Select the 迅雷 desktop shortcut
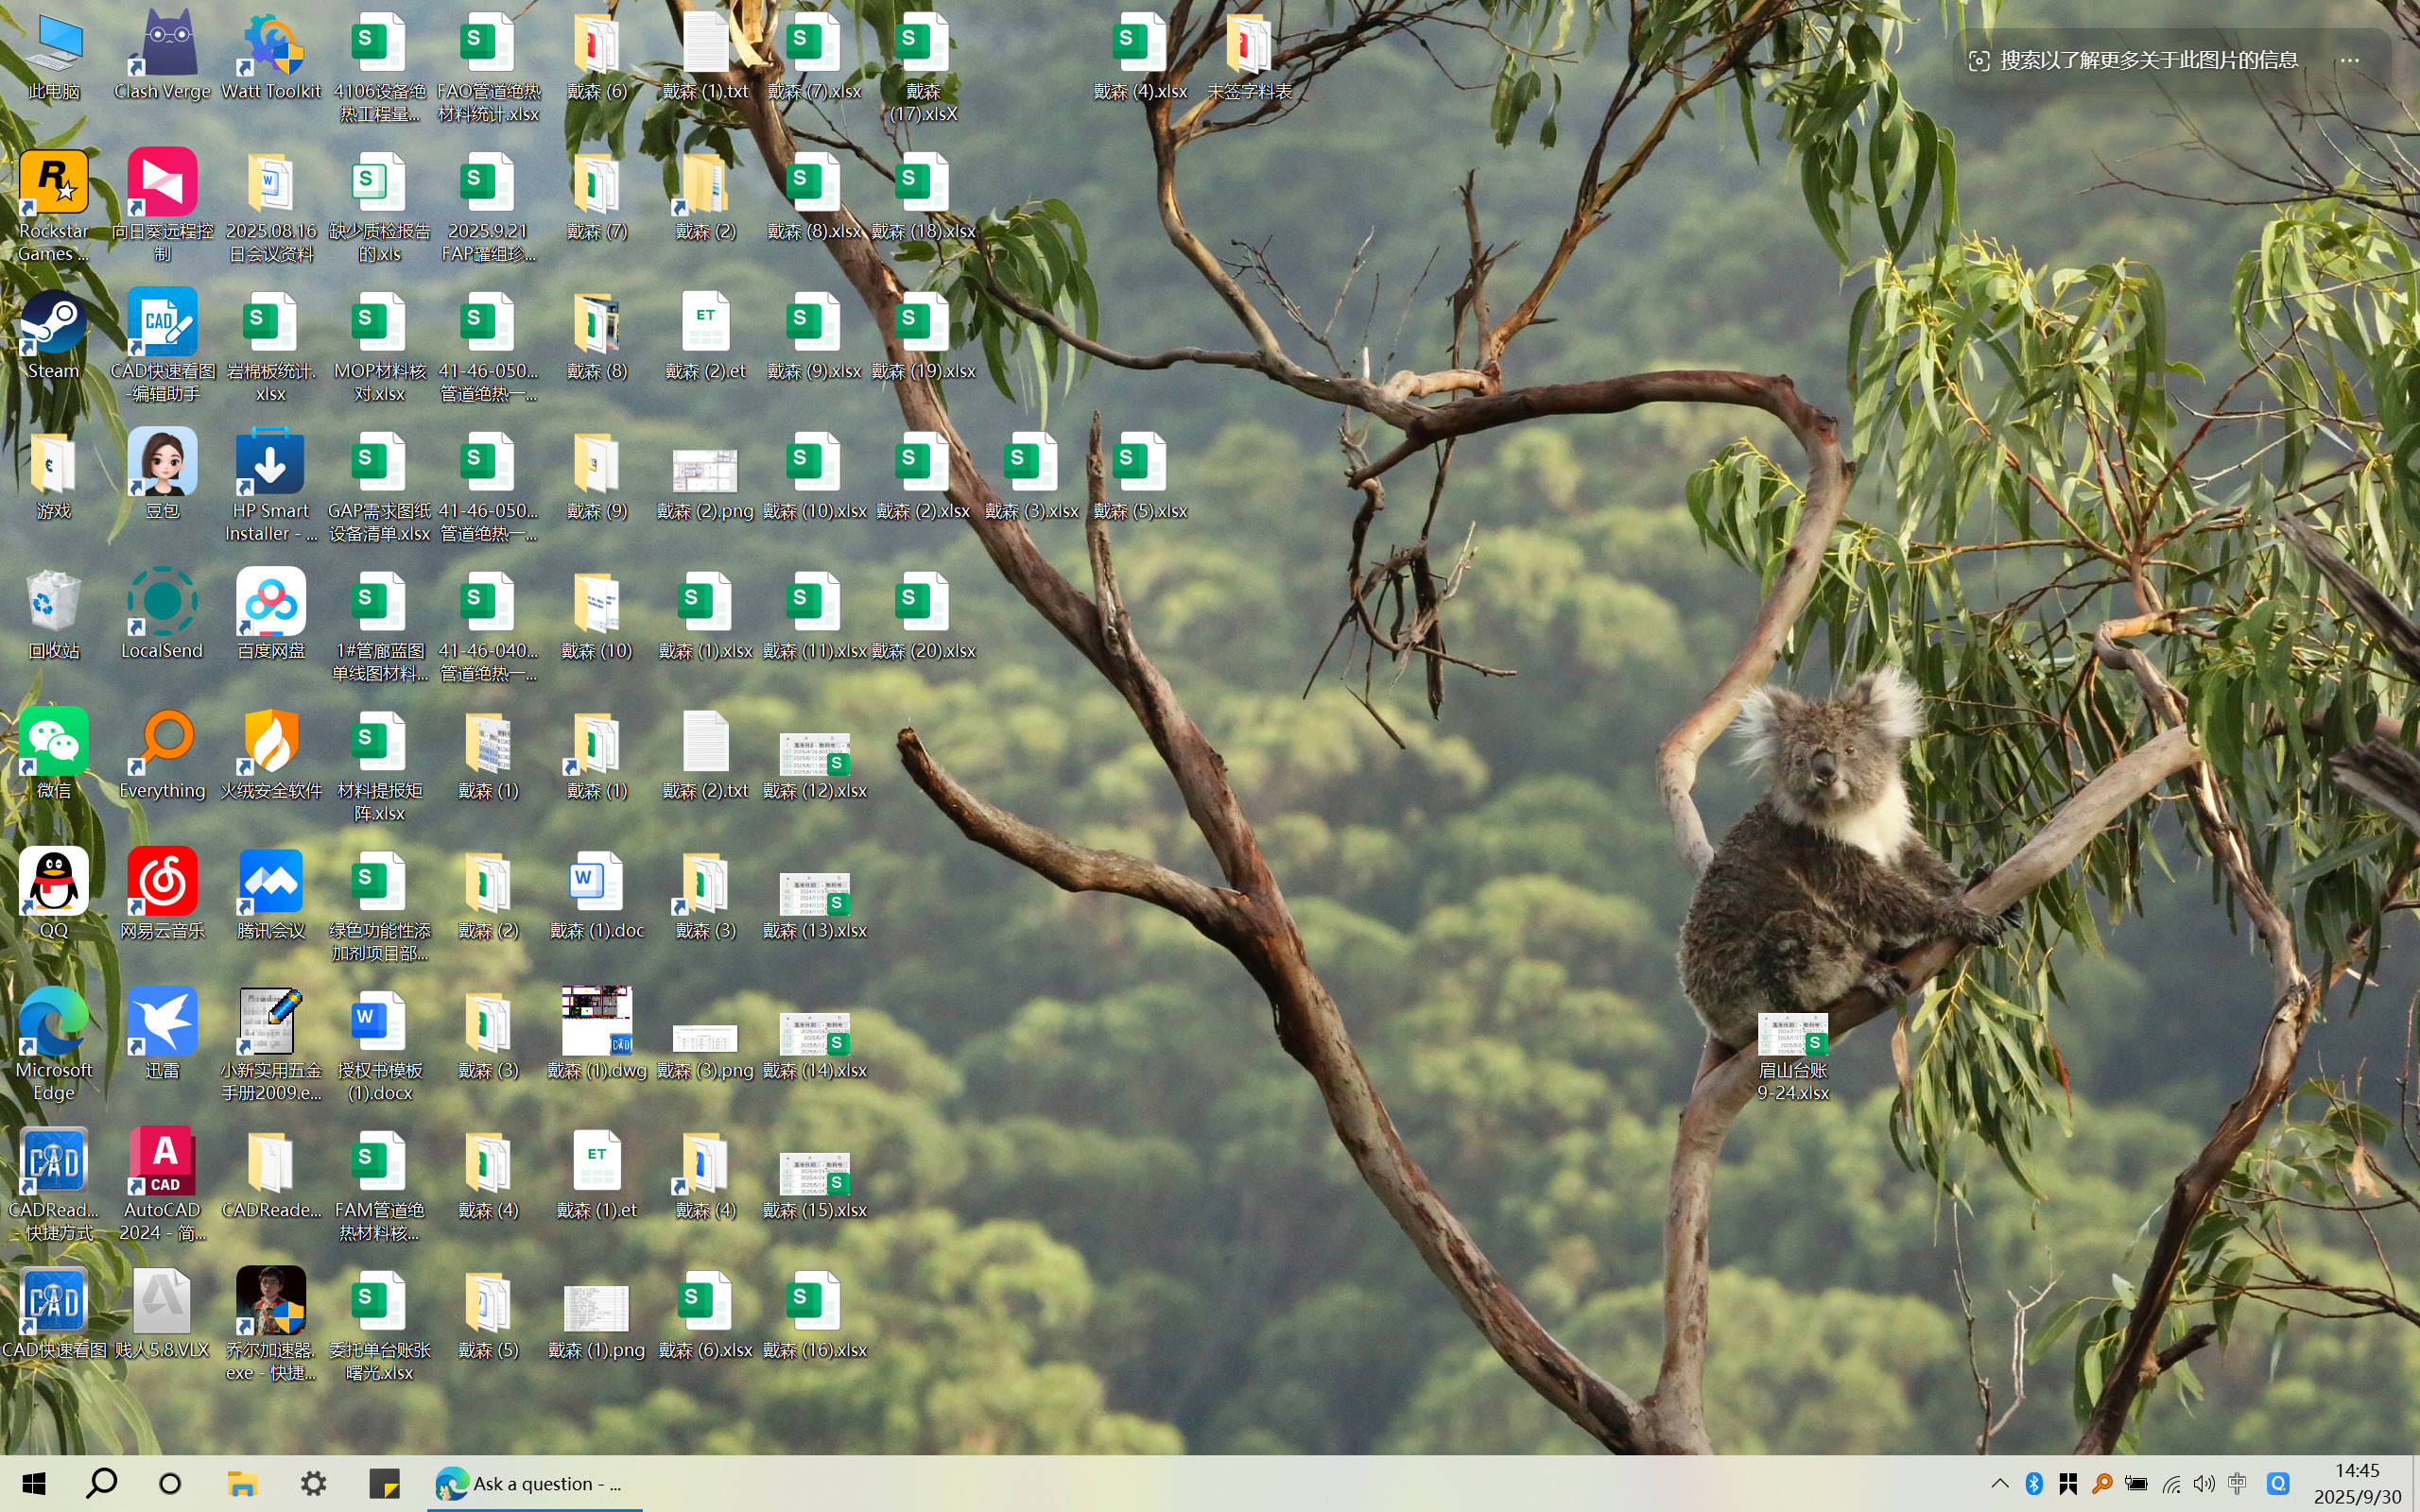This screenshot has height=1512, width=2420. (162, 1035)
